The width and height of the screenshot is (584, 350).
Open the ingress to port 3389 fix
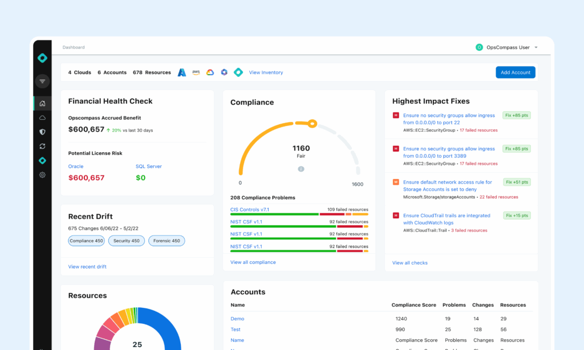[x=449, y=152]
